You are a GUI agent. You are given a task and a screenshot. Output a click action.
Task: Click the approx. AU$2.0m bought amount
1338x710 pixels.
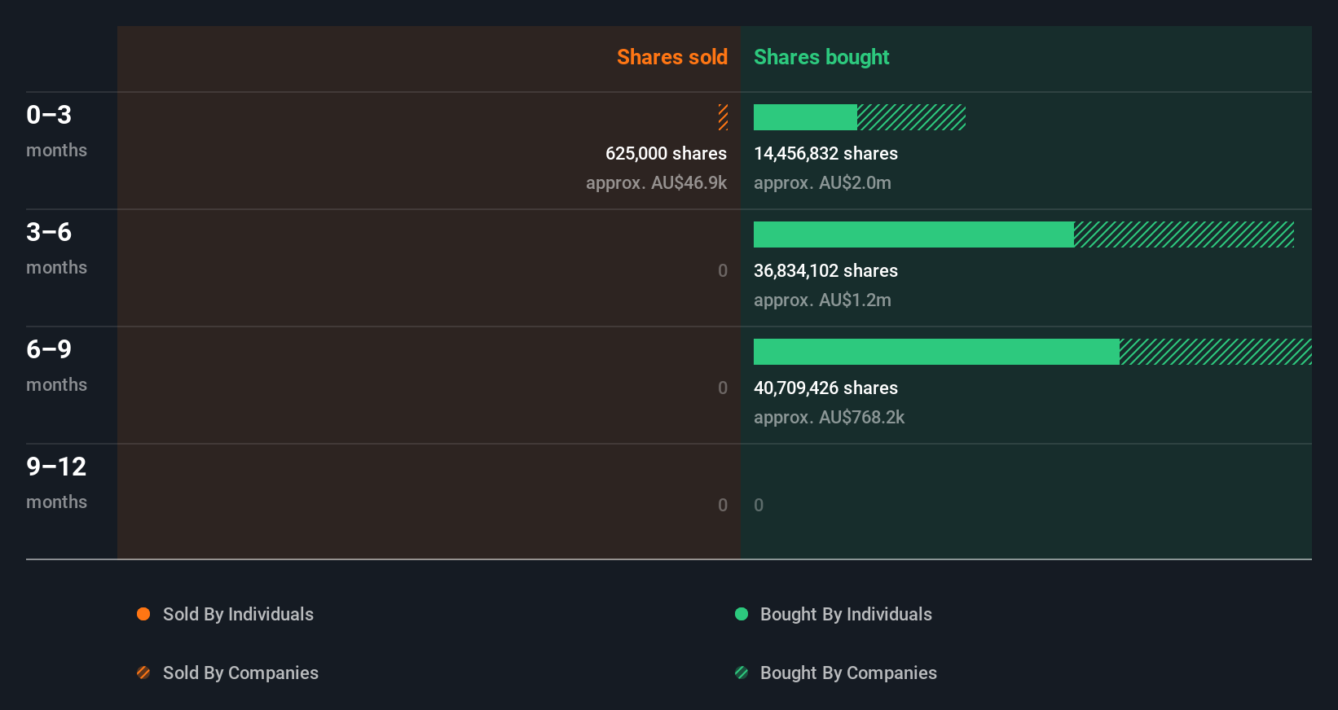[822, 183]
